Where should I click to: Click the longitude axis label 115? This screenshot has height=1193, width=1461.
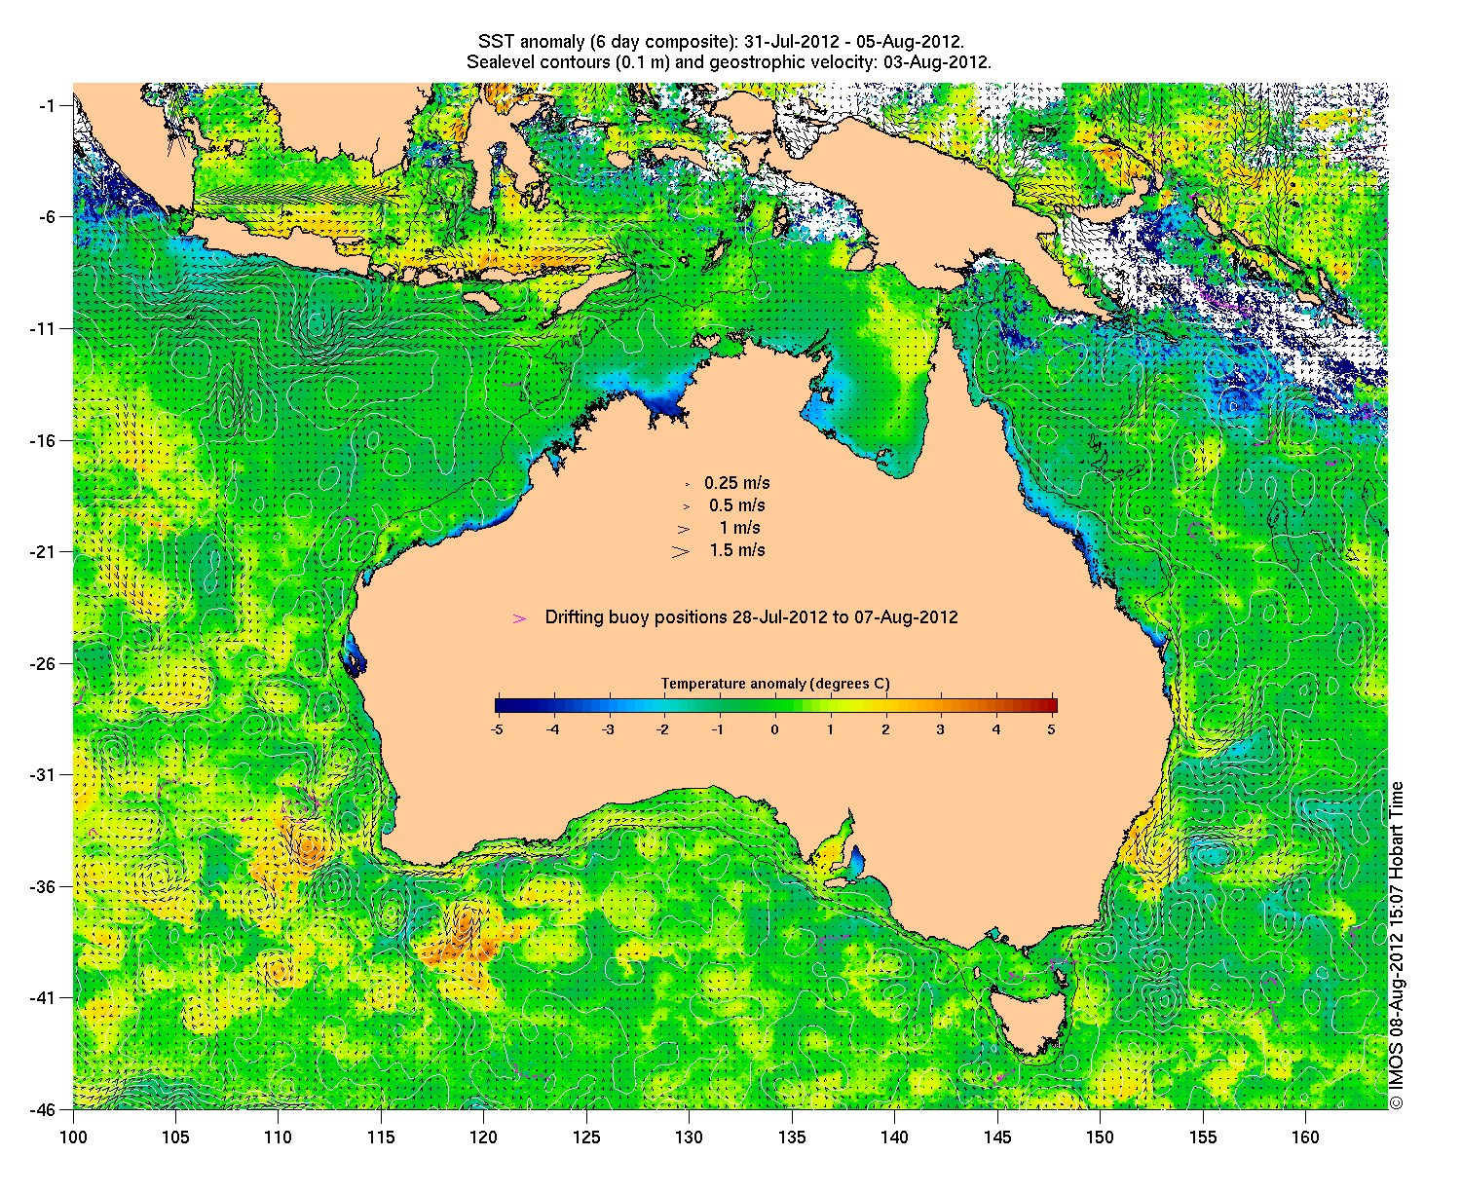(381, 1137)
